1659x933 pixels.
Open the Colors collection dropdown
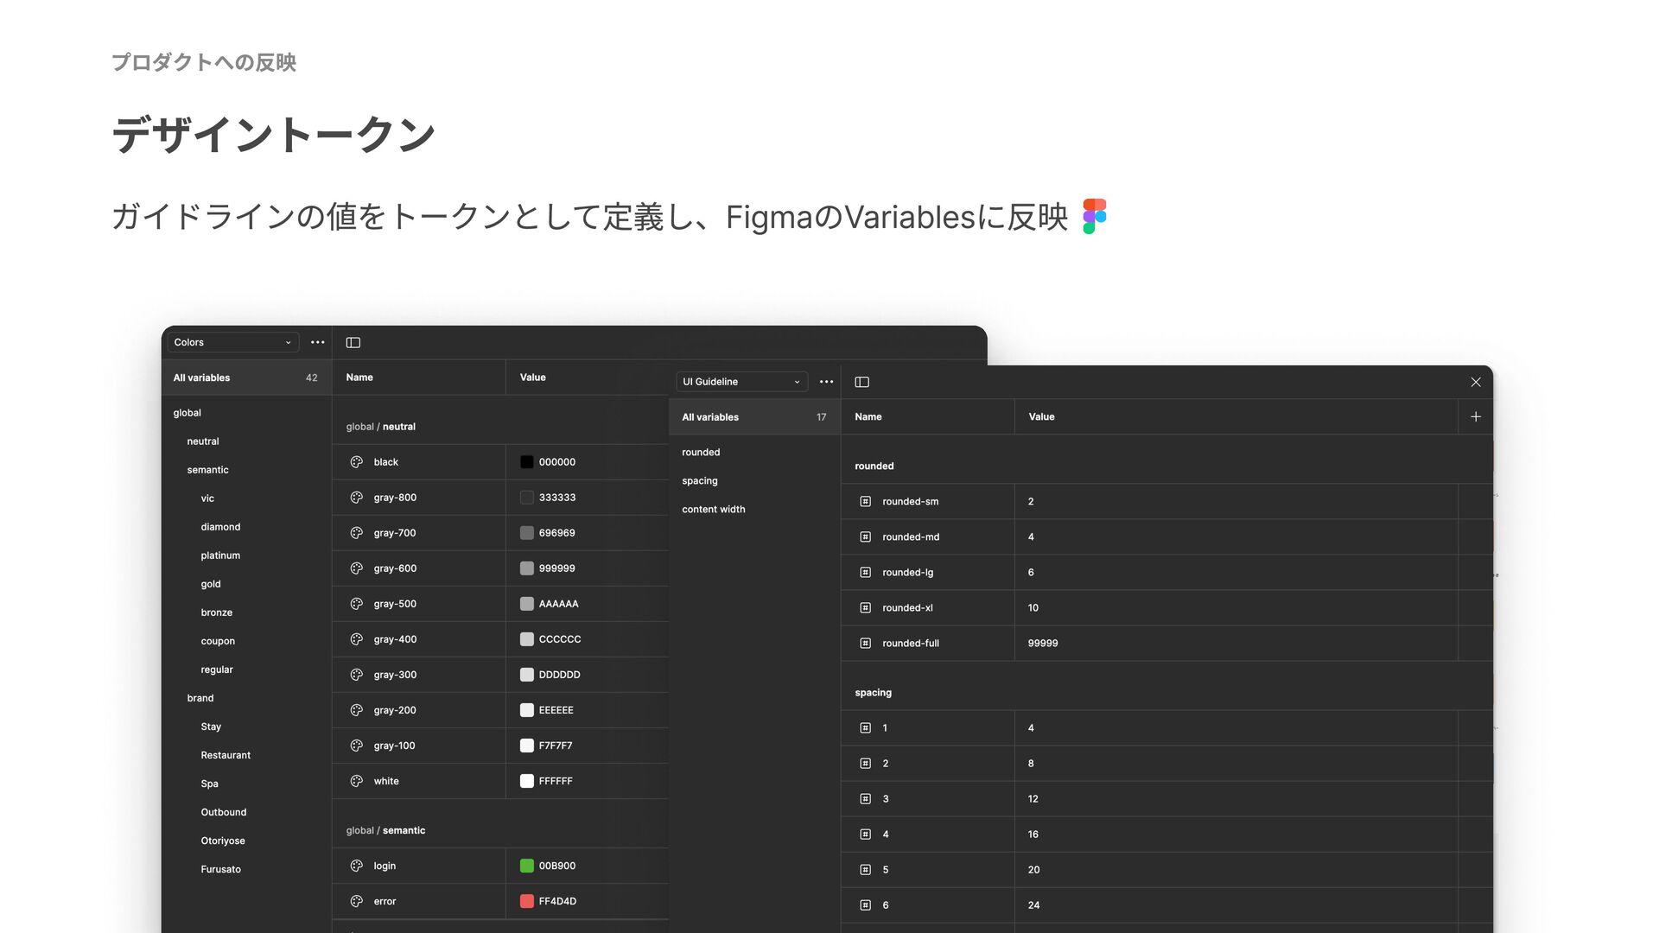pos(232,342)
